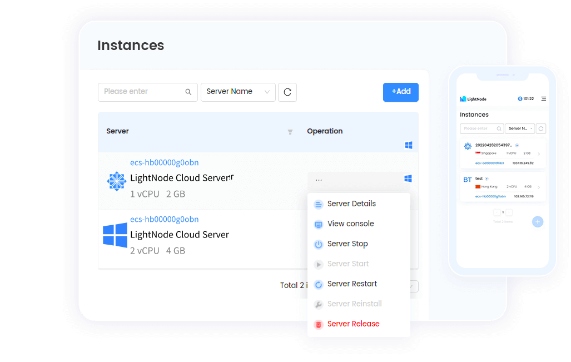571x362 pixels.
Task: Click the 101.22 balance on the phone
Action: [526, 98]
